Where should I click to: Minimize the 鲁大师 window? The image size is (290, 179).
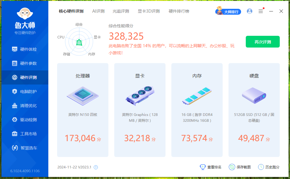click(271, 11)
